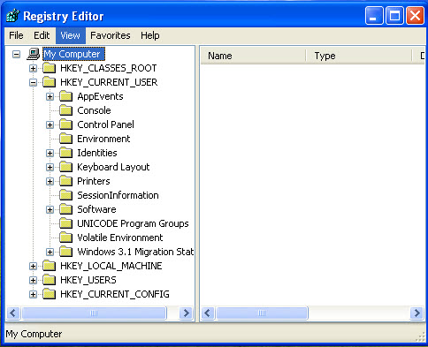Click the values pane horizontal scrollbar thumb

[x=262, y=313]
